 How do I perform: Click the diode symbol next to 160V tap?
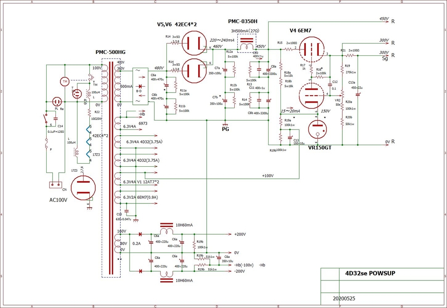tap(140, 234)
